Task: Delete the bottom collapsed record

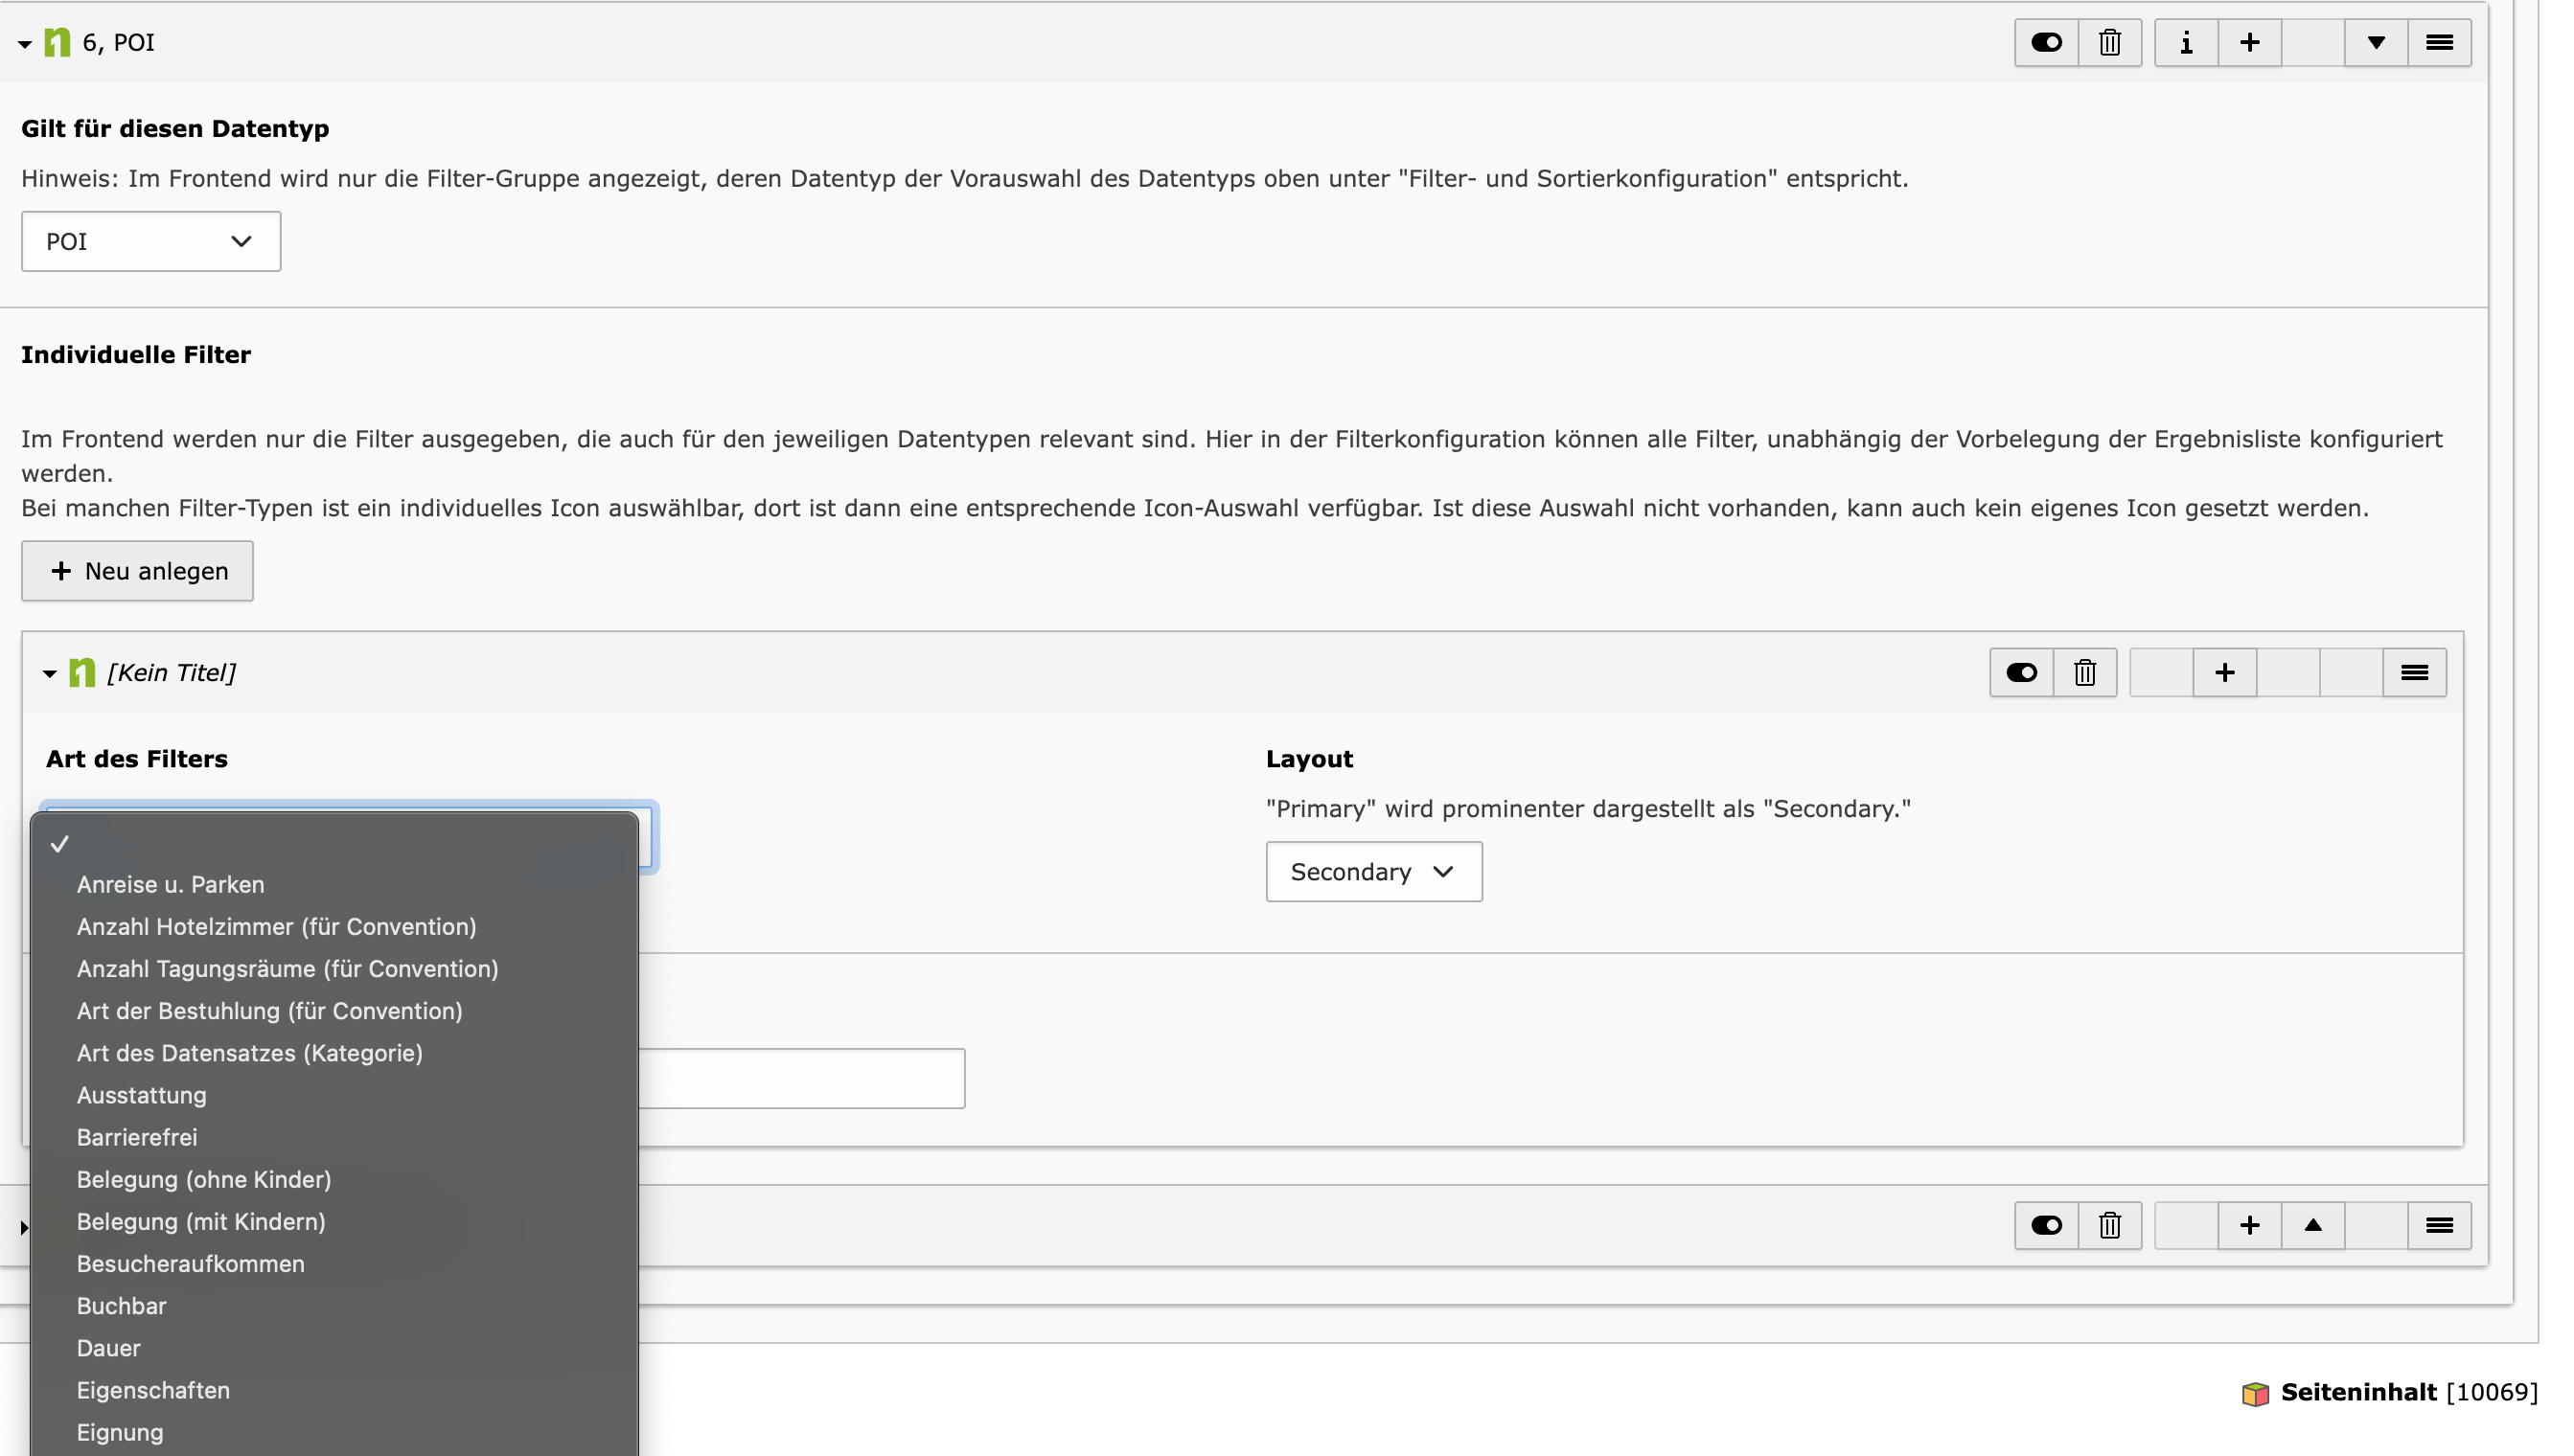Action: [x=2109, y=1225]
